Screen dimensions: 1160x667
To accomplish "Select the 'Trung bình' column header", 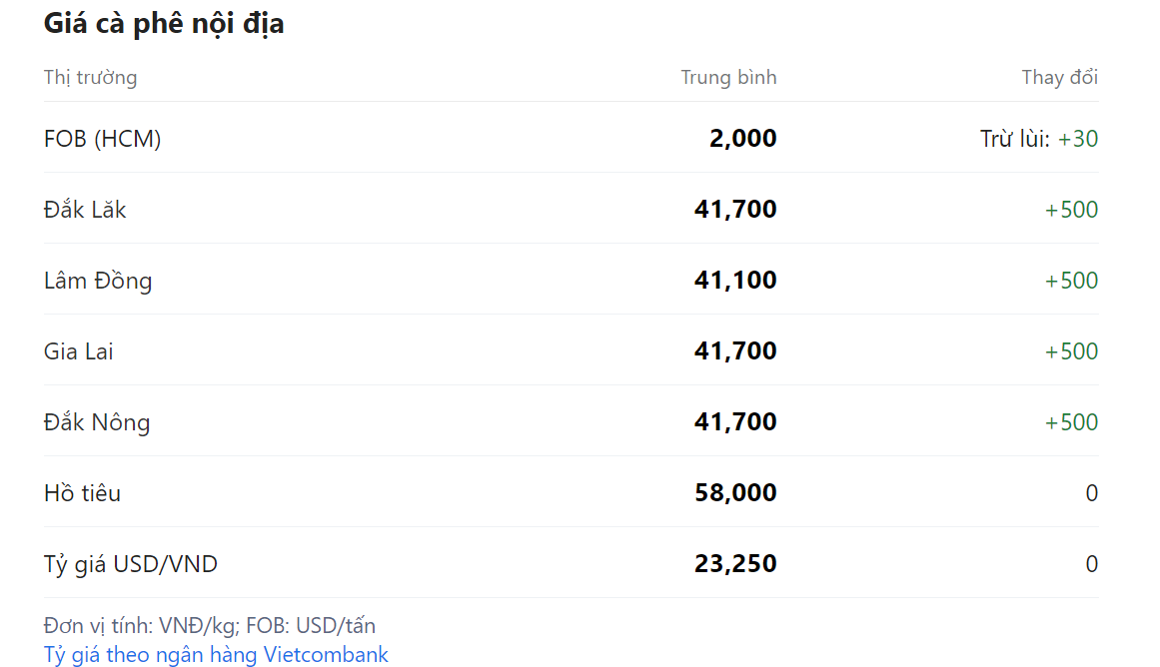I will click(728, 77).
